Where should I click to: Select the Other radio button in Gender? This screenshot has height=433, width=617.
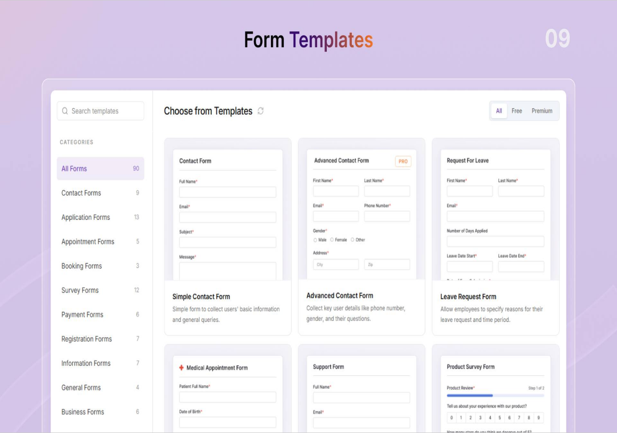tap(352, 240)
